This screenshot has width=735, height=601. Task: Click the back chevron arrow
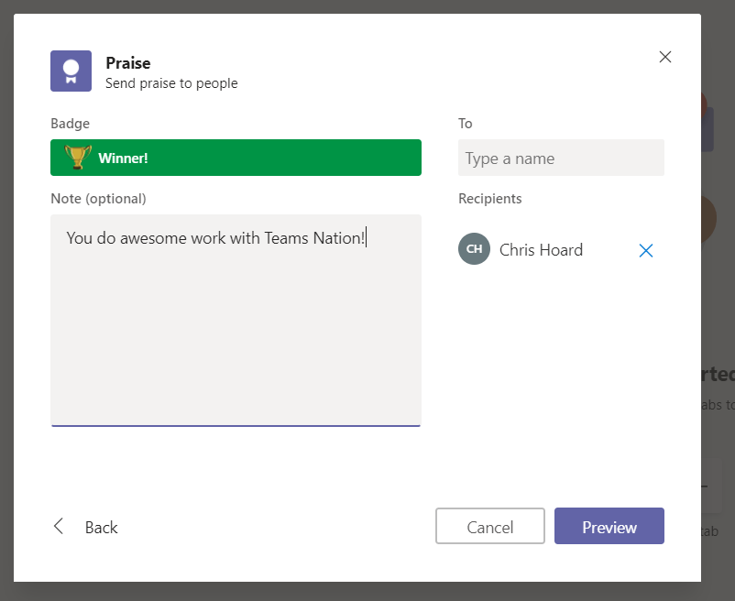[59, 526]
